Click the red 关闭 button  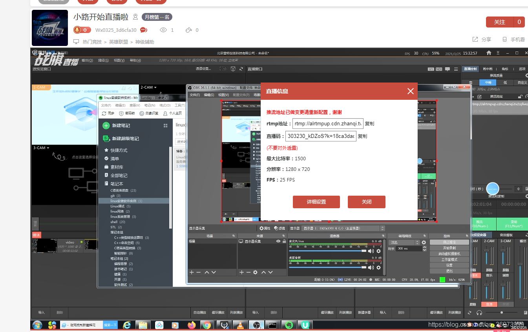[x=367, y=202]
